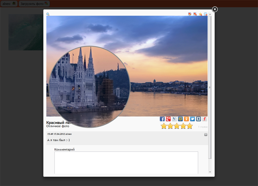Click the magnifier zoom icon above the photo
The height and width of the screenshot is (186, 258).
point(48,14)
